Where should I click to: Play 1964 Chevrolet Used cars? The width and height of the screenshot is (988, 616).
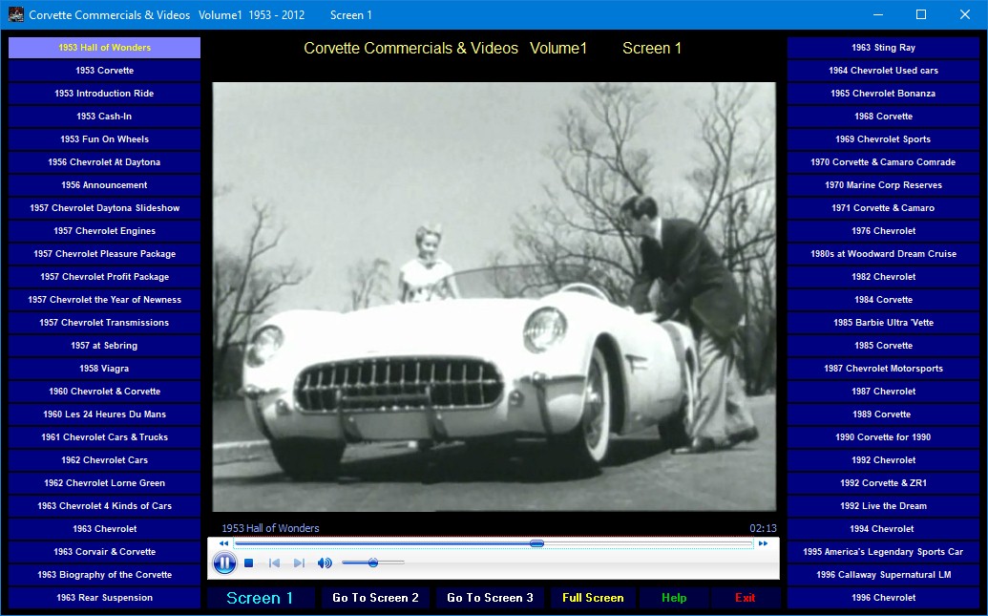pos(883,71)
